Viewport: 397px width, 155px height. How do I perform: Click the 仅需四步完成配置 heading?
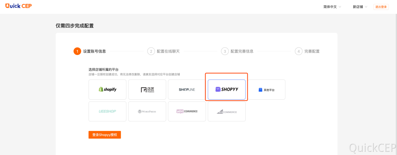pyautogui.click(x=75, y=26)
